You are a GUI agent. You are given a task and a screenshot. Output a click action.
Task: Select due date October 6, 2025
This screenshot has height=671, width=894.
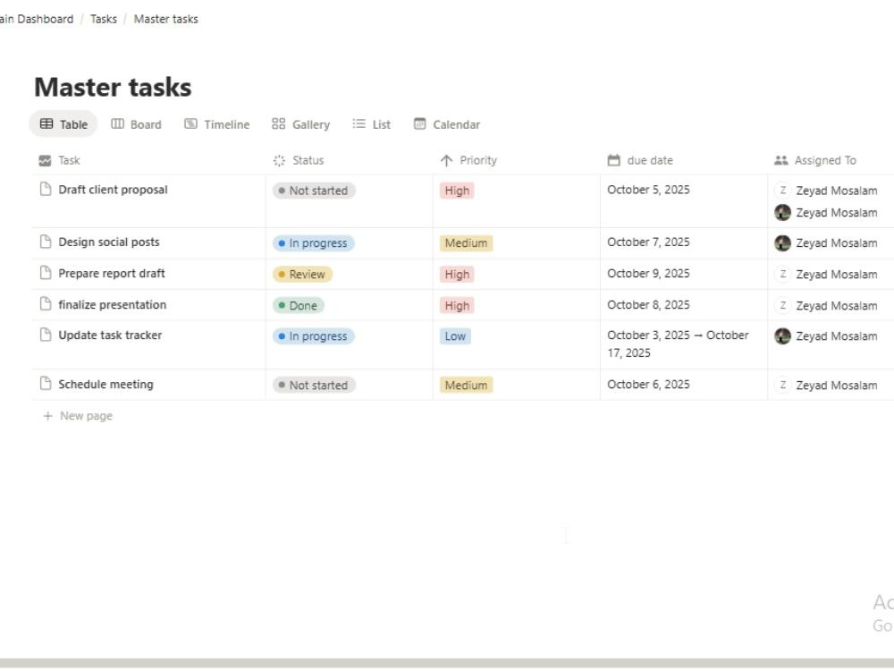[x=648, y=384]
